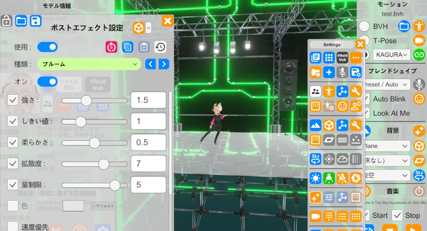Viewport: 427px width, 231px height.
Task: Open BVH file with the blue folder icon
Action: (404, 26)
